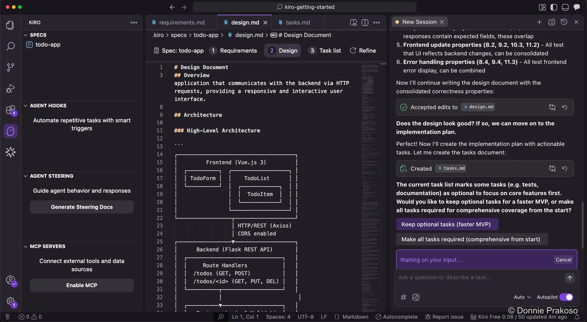This screenshot has height=322, width=587.
Task: Switch to the requirements.md tab
Action: (x=182, y=22)
